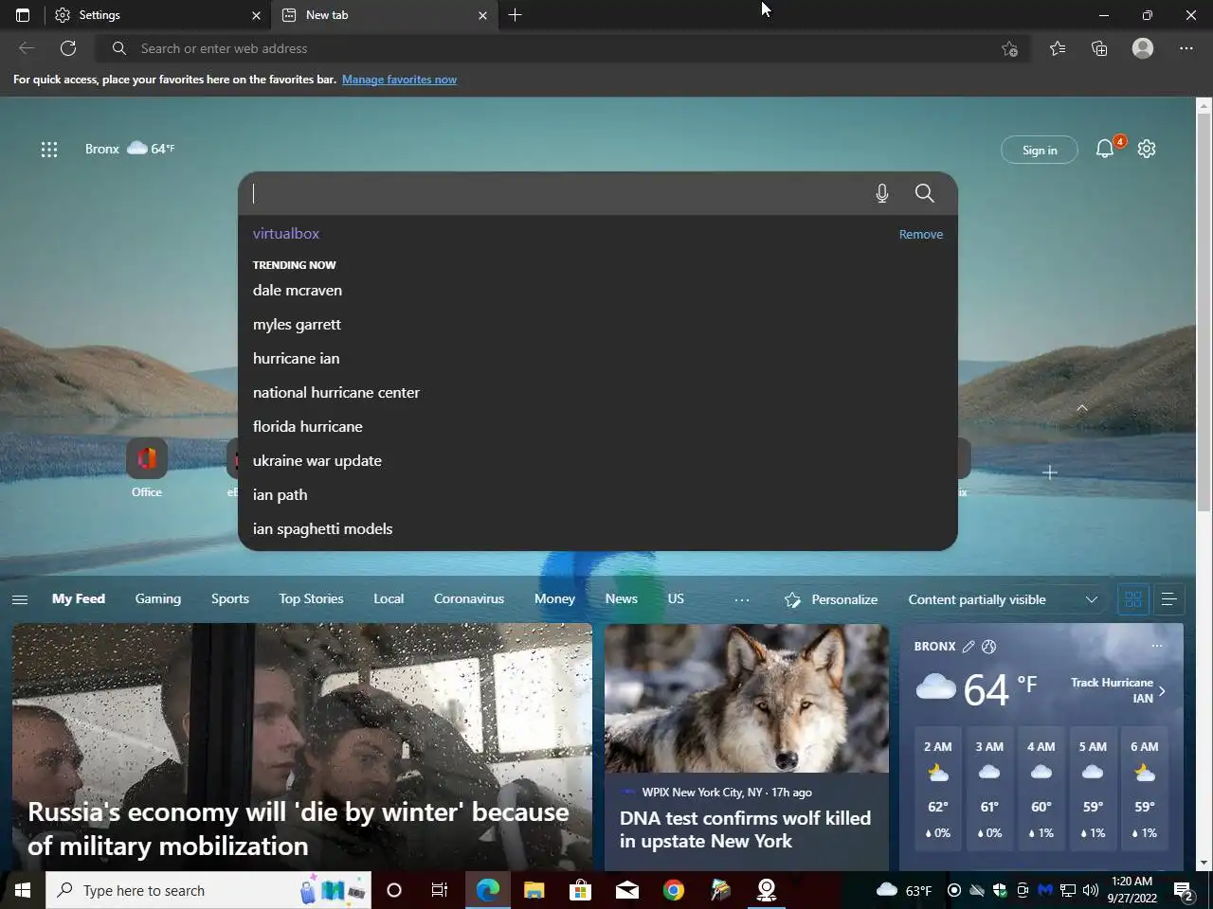Select trending search ian spaghetti models
The width and height of the screenshot is (1213, 909).
(322, 528)
